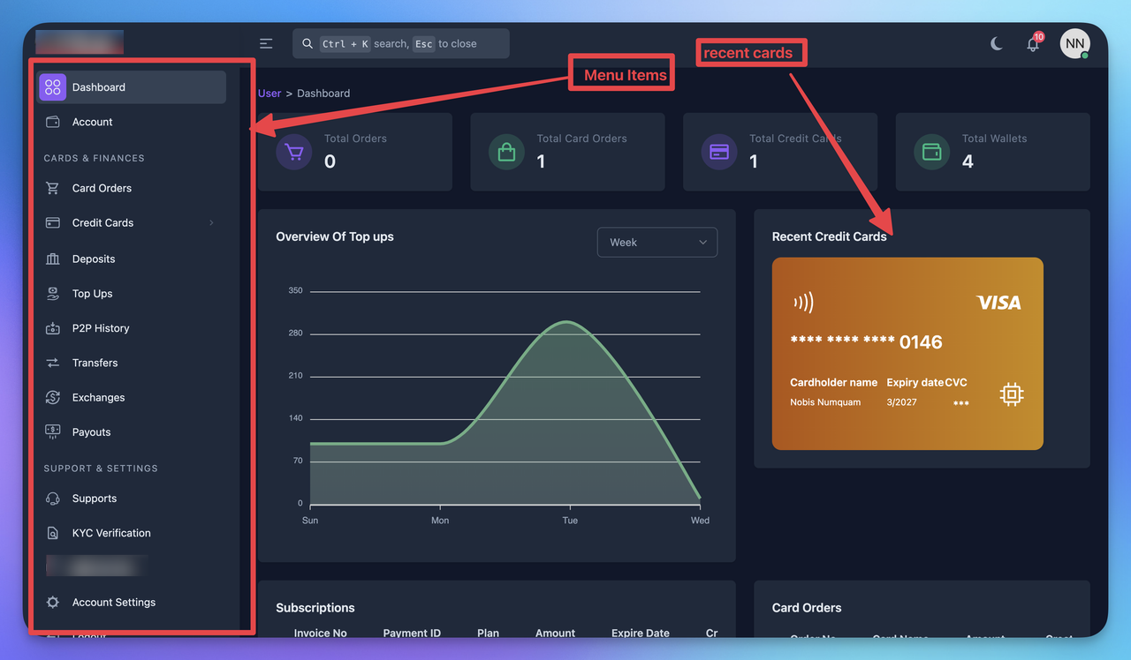
Task: Click the Top Ups hand icon
Action: pos(53,293)
